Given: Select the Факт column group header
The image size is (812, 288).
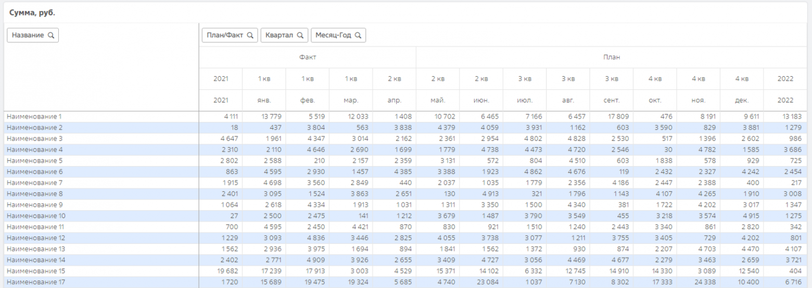Looking at the screenshot, I should click(307, 57).
